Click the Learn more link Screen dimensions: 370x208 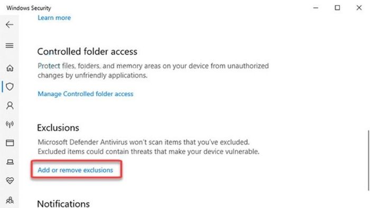point(54,17)
